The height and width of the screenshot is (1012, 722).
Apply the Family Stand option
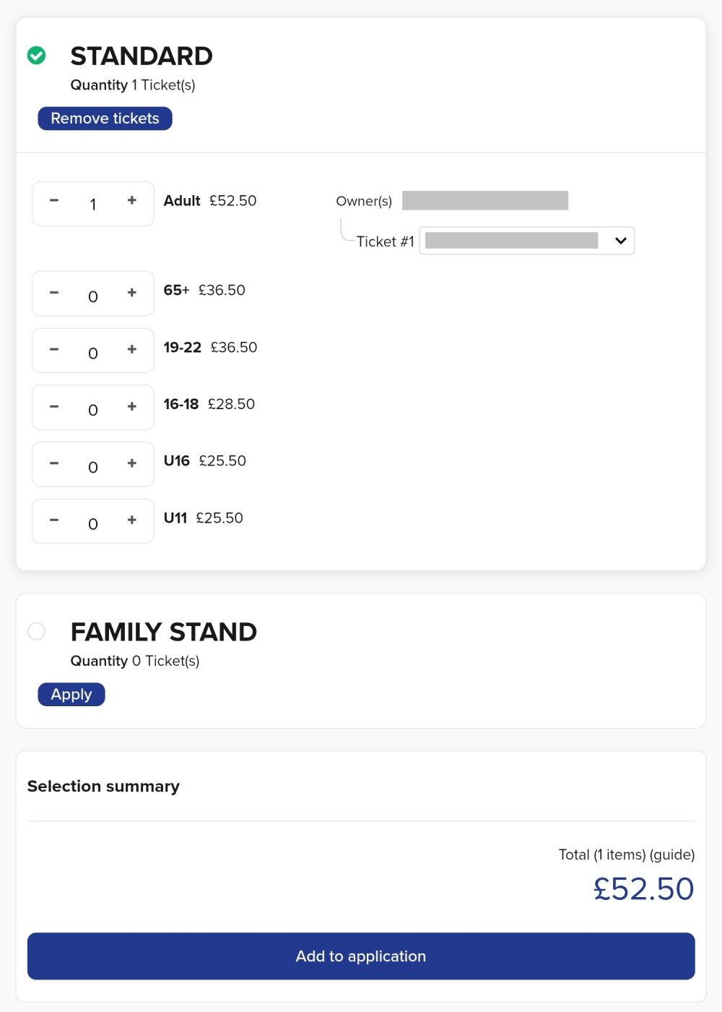[x=71, y=695]
